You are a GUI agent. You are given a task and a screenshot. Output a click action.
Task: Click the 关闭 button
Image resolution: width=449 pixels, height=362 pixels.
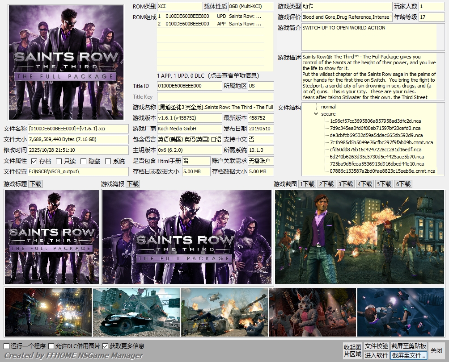pos(436,350)
